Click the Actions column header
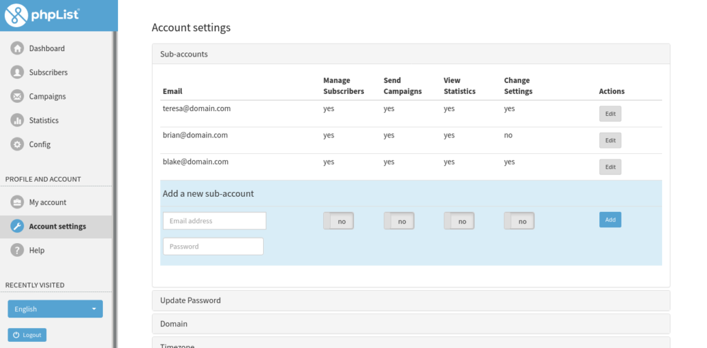This screenshot has height=348, width=707. (x=612, y=91)
